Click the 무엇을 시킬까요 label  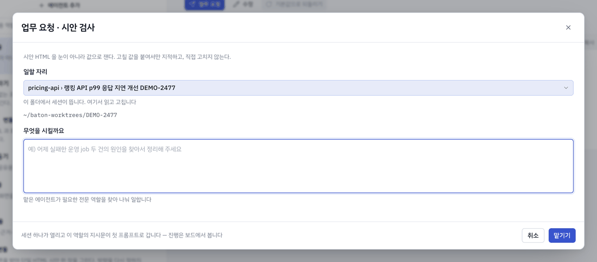pos(43,130)
